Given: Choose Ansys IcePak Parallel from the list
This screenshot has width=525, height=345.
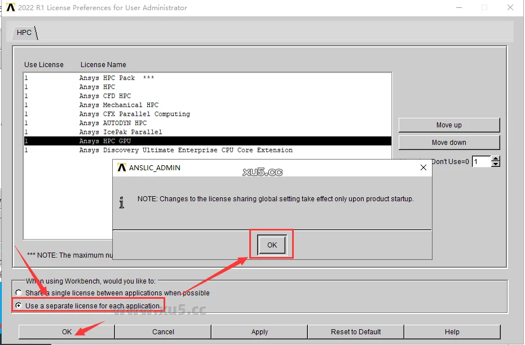Looking at the screenshot, I should click(x=120, y=132).
